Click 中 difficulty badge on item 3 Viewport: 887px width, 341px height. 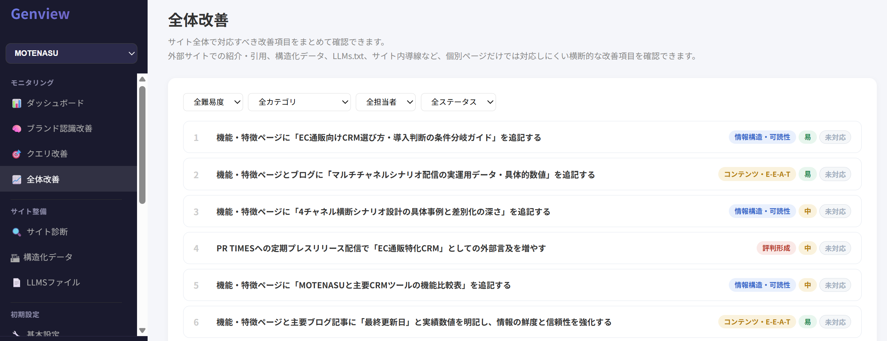(x=808, y=211)
